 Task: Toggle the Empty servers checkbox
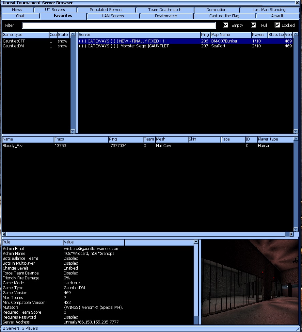[226, 25]
